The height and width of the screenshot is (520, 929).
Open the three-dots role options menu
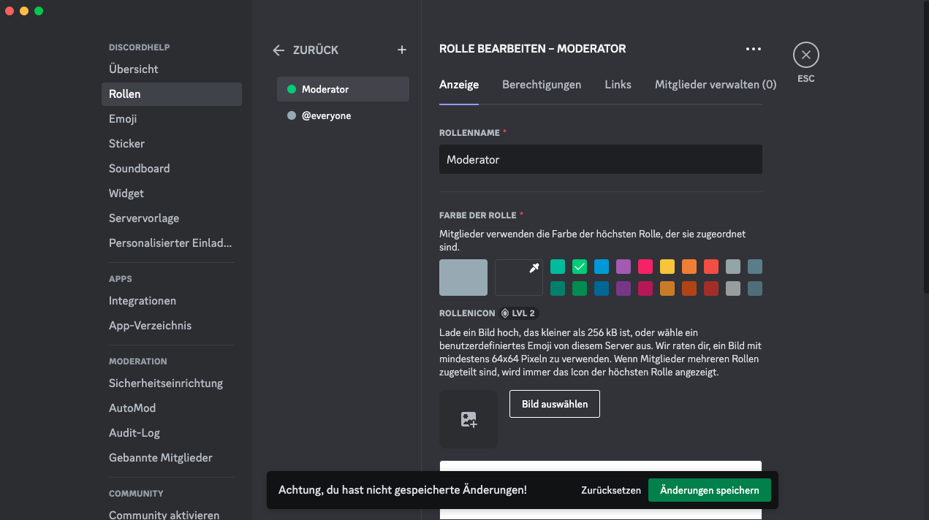coord(753,49)
